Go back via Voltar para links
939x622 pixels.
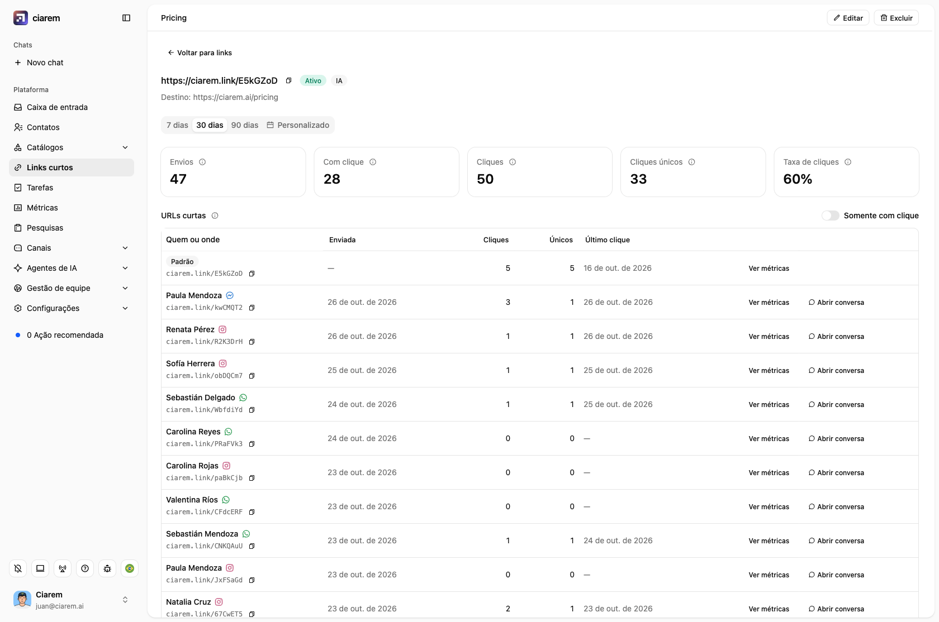200,52
